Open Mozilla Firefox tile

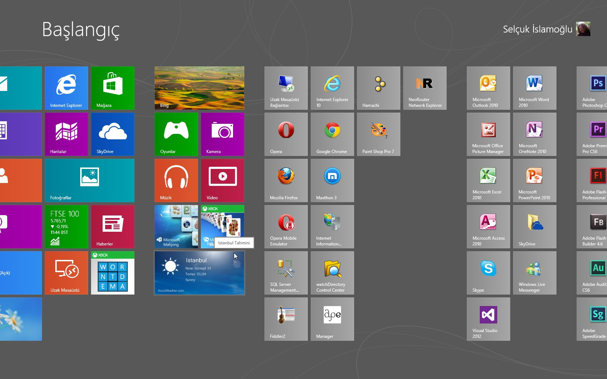coord(286,180)
